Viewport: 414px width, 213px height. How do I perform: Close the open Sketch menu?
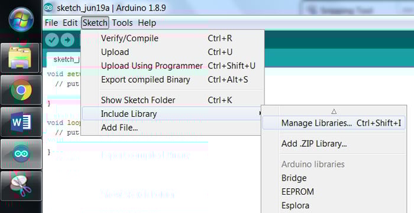tap(95, 23)
